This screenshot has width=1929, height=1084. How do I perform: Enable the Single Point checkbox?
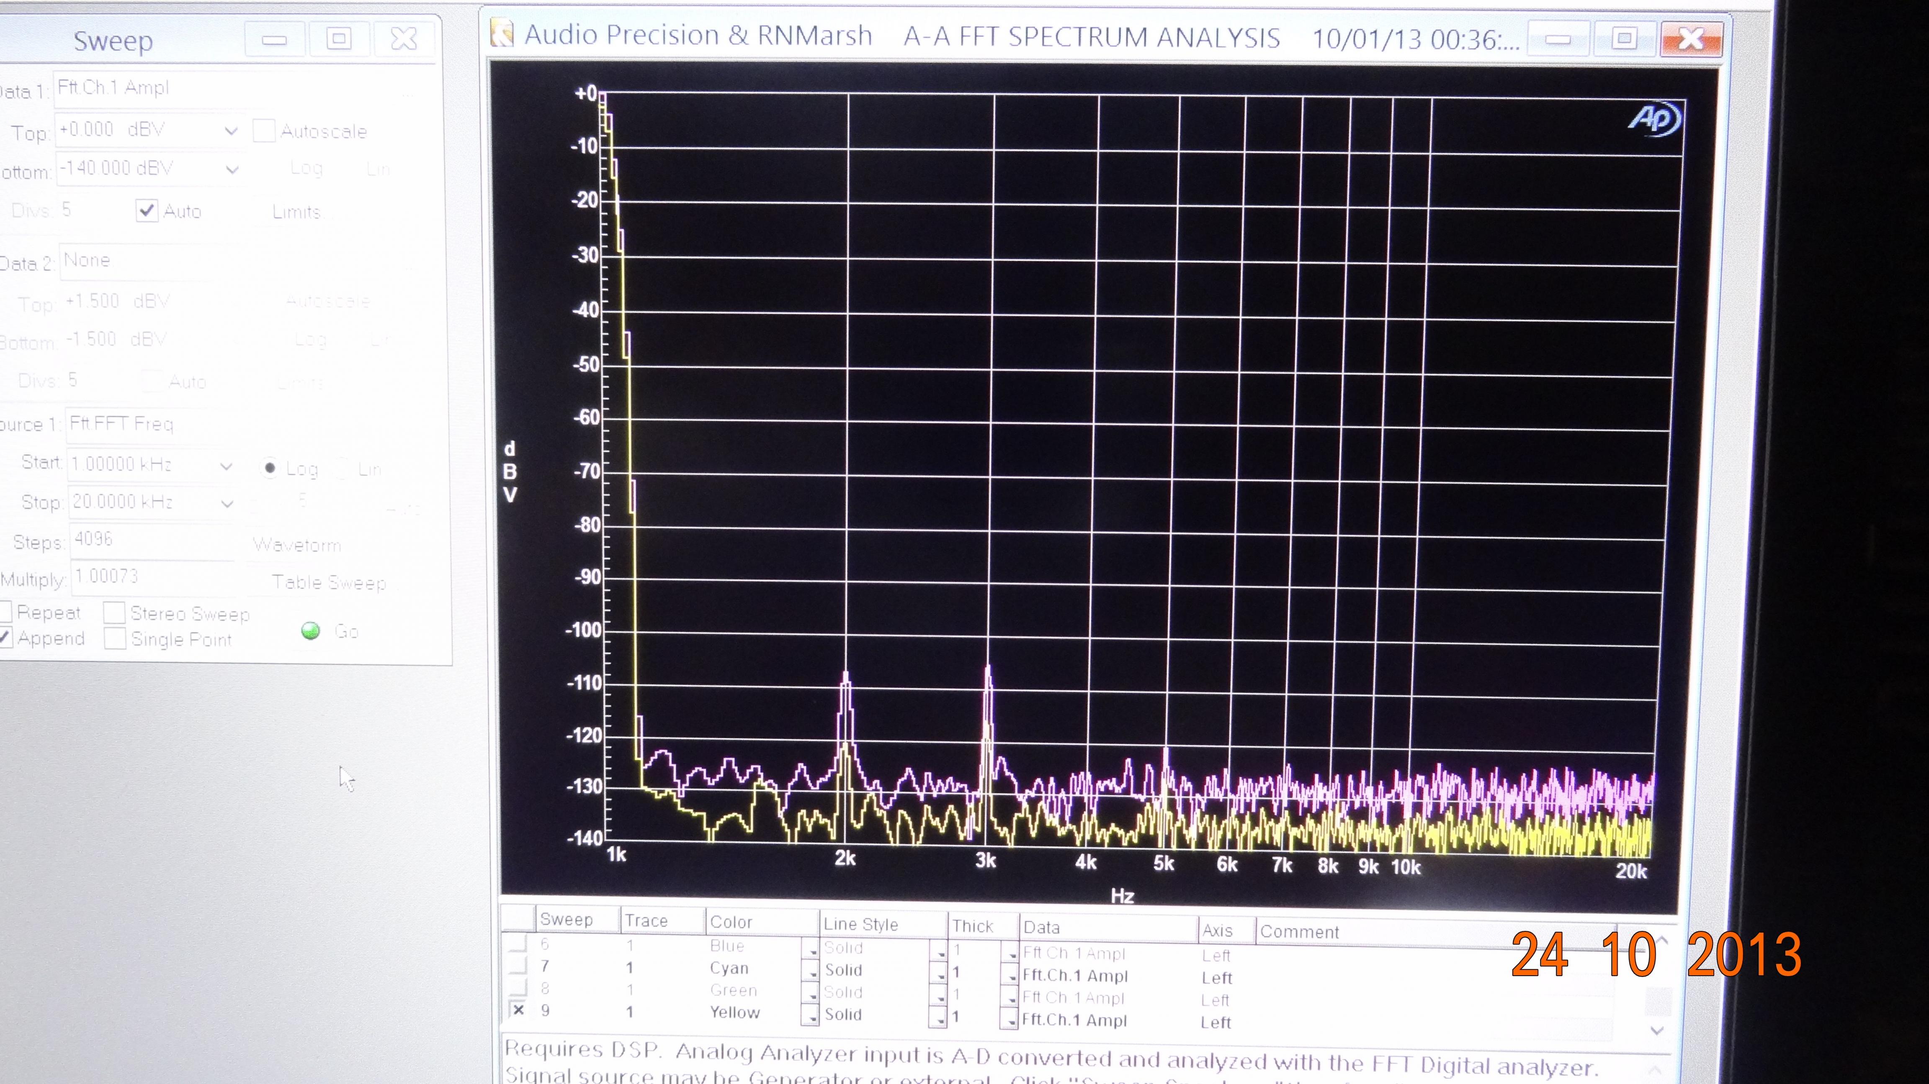[115, 639]
